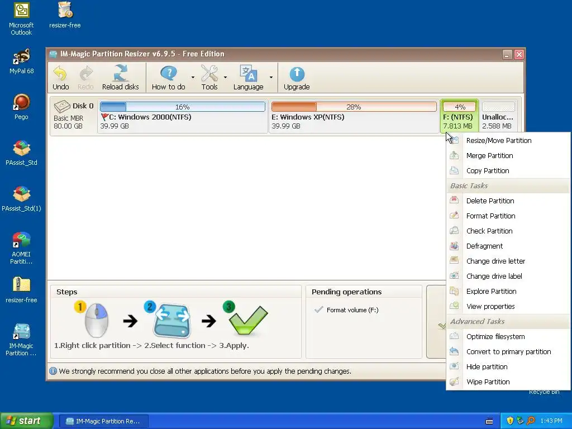Viewport: 572px width, 429px height.
Task: Click the E: partition 28% usage bar
Action: tap(354, 107)
